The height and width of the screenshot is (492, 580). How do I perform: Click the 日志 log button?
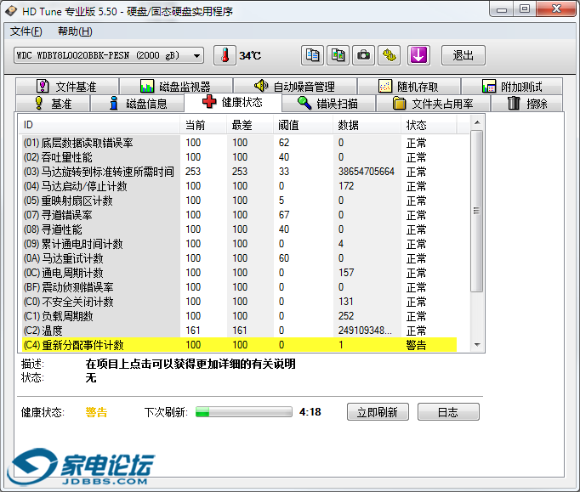pos(448,412)
